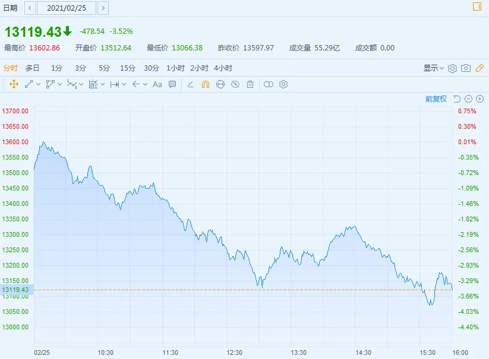Toggle the hide drawings eye icon
Viewport: 489px width, 359px height.
click(x=235, y=84)
